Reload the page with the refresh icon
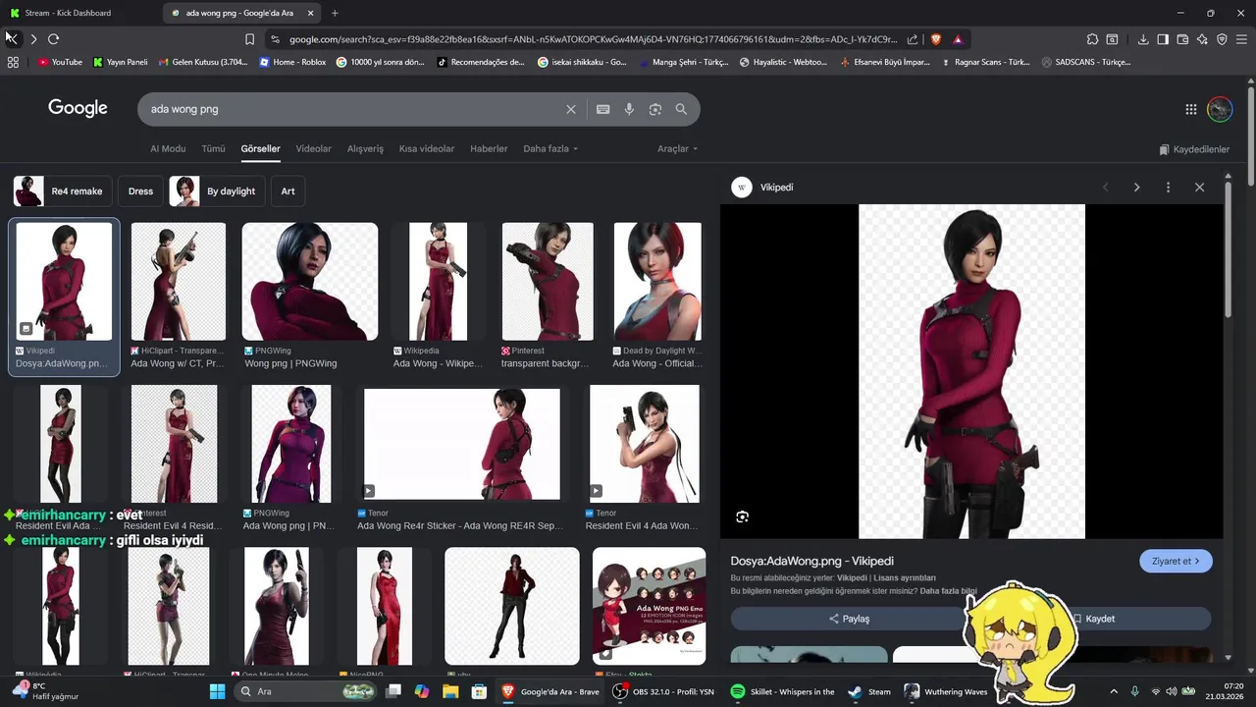Image resolution: width=1256 pixels, height=707 pixels. [53, 39]
